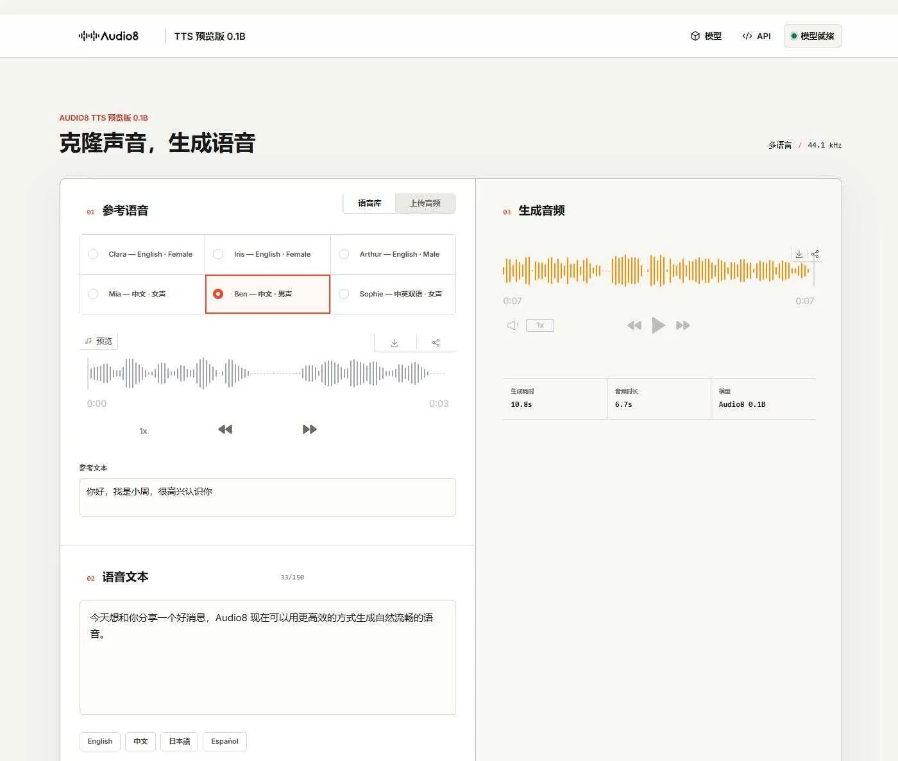898x761 pixels.
Task: Play the generated audio
Action: [658, 325]
